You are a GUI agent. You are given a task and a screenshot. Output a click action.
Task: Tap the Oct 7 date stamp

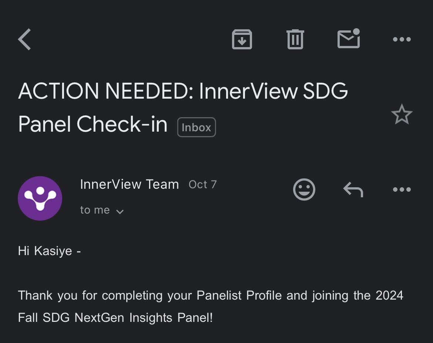[202, 184]
